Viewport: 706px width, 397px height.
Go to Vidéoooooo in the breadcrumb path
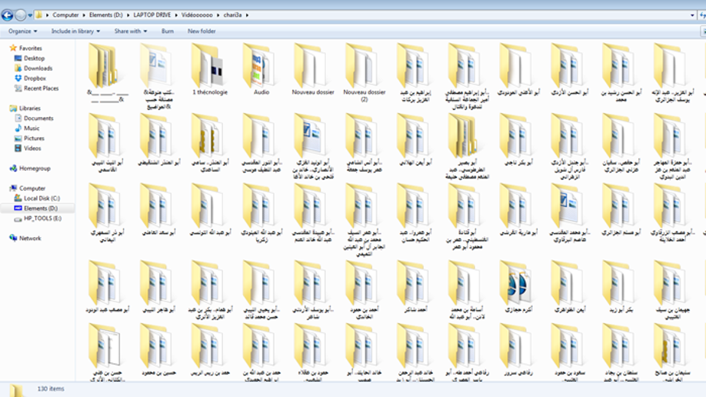[x=198, y=15]
